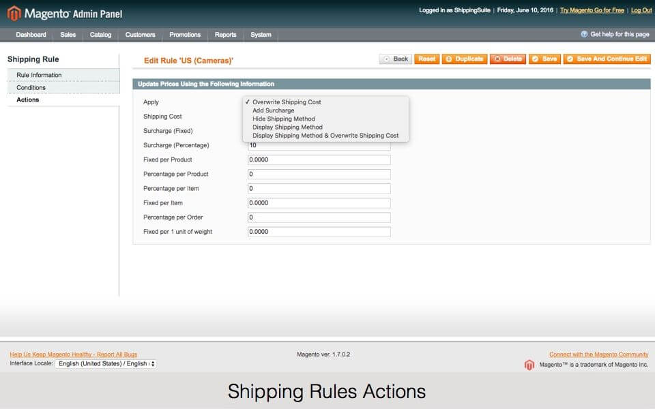The image size is (655, 409).
Task: Open 'Try Magento Go for Free' link
Action: pos(592,10)
